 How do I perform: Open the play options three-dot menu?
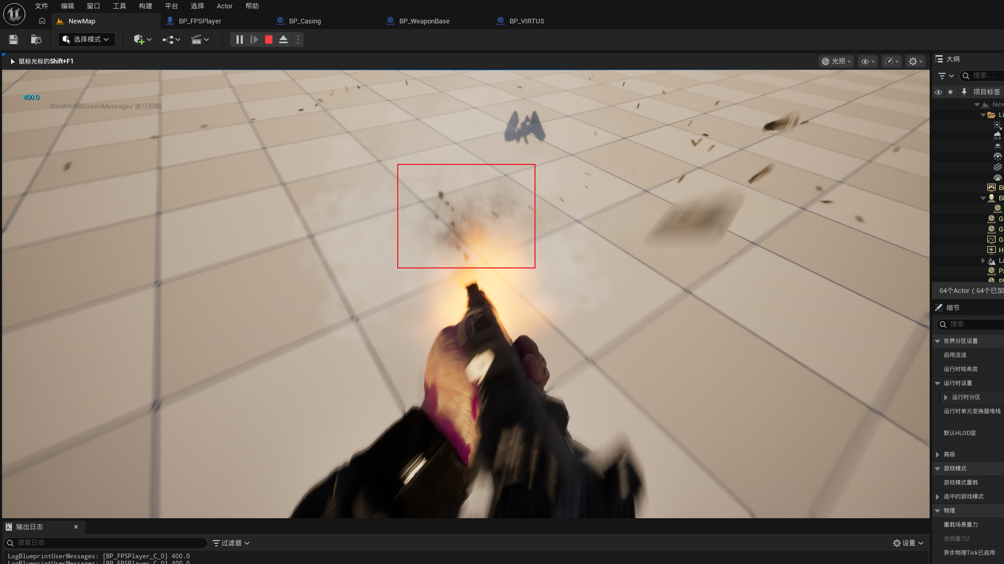[298, 40]
